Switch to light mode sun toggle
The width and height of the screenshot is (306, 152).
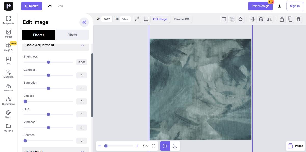(x=165, y=146)
